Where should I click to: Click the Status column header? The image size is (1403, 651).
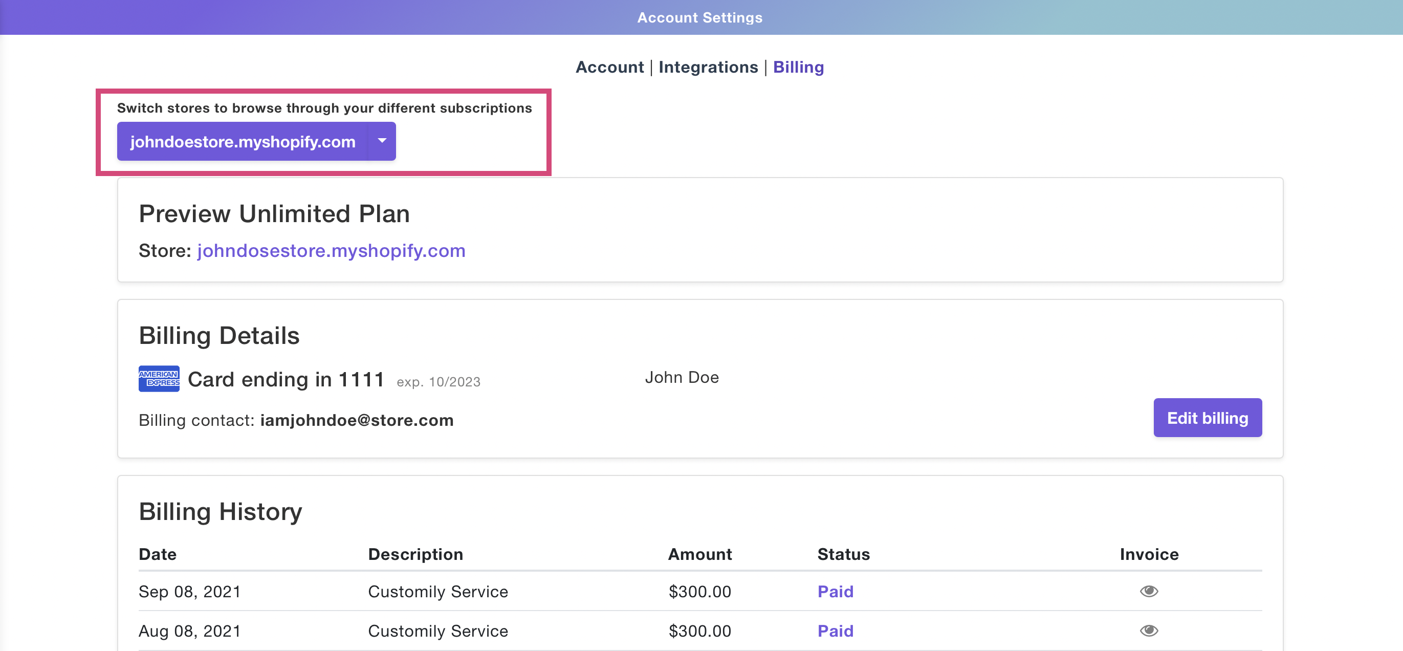click(x=844, y=554)
